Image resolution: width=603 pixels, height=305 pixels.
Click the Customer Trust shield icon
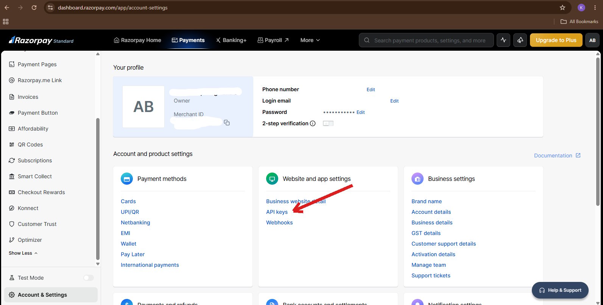(x=12, y=224)
